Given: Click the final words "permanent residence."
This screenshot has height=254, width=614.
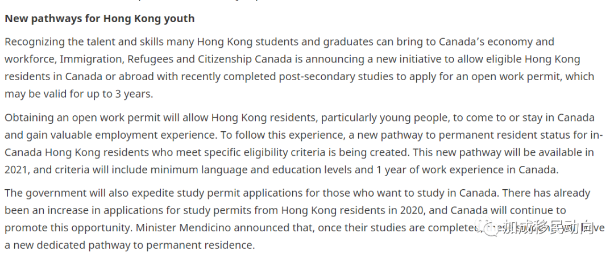Looking at the screenshot, I should click(201, 245).
